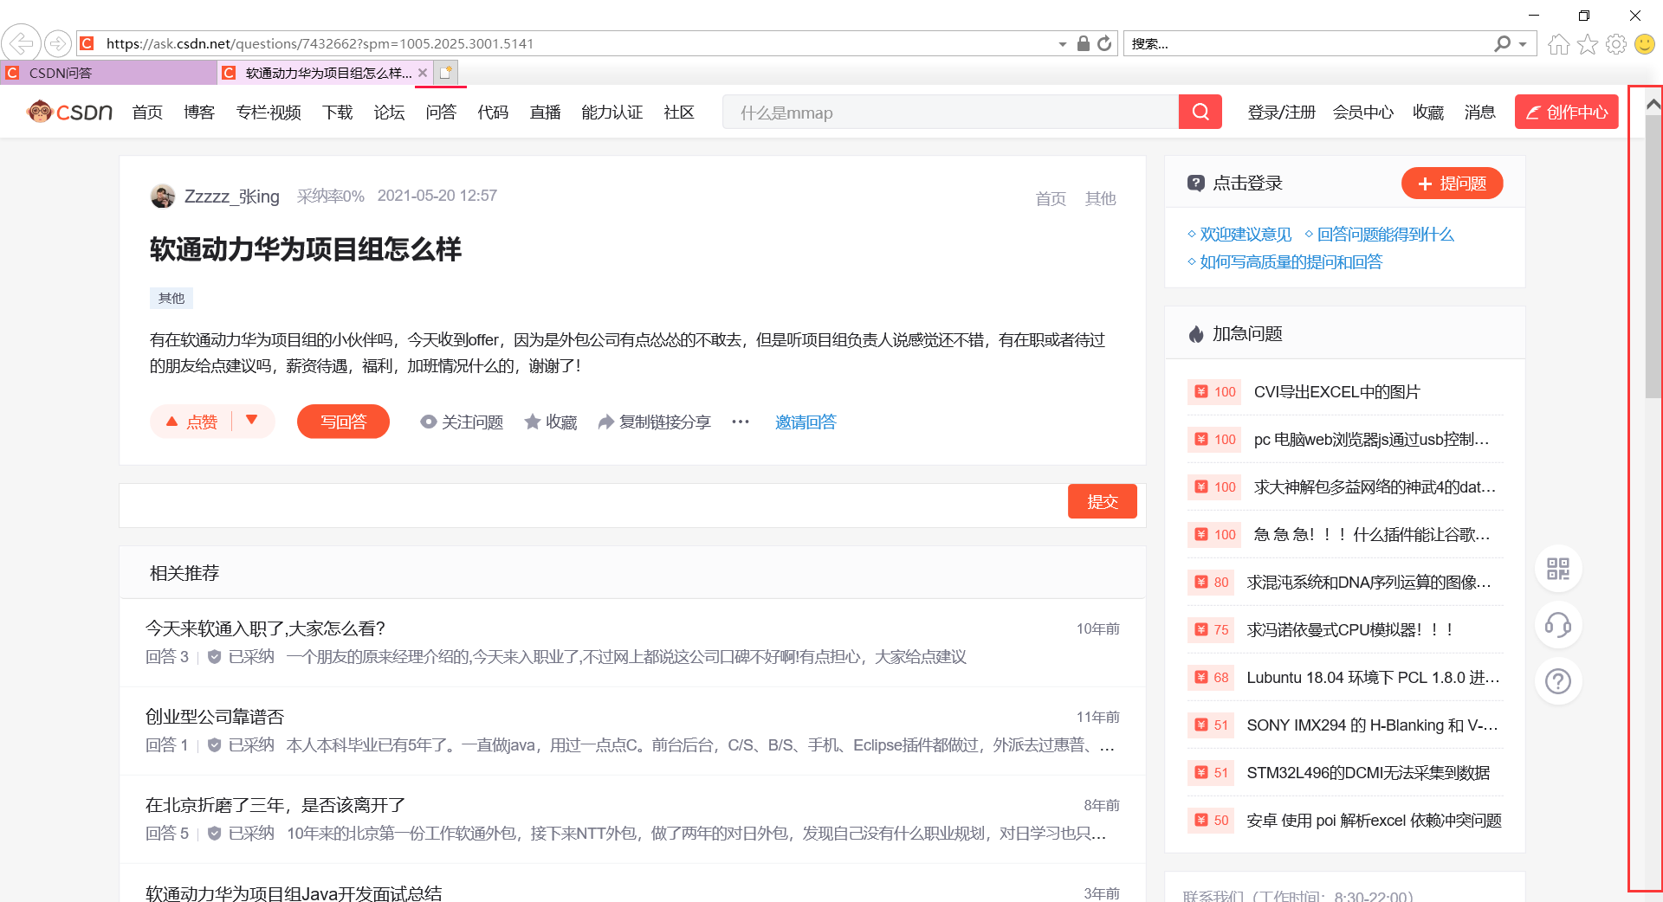This screenshot has width=1663, height=902.
Task: Click the 点赞 upvote button
Action: (191, 422)
